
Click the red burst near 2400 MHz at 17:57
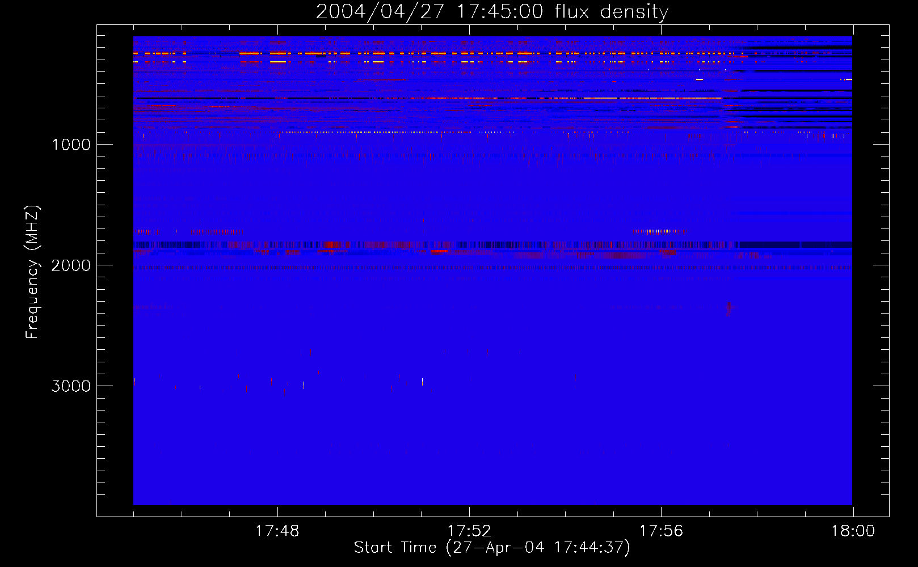click(729, 308)
